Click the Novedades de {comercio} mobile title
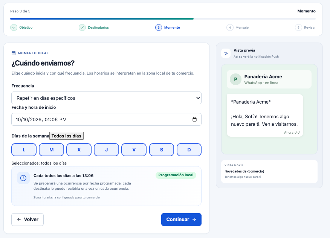Viewport: 330px width, 238px height. click(244, 171)
